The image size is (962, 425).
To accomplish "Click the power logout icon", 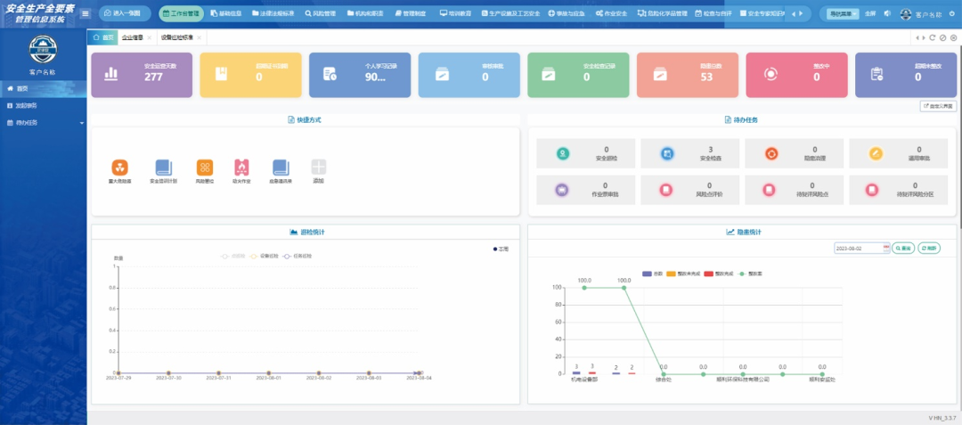I will pos(951,13).
